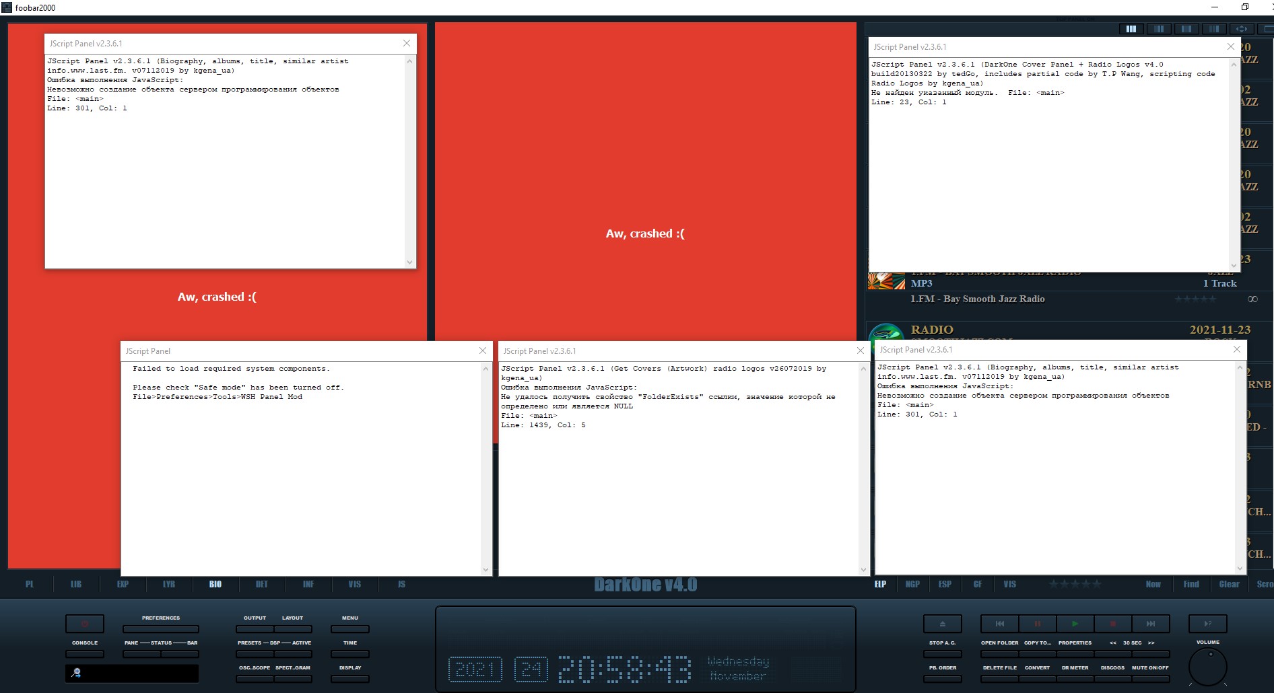1274x693 pixels.
Task: Click the Stop playback icon
Action: 1112,624
